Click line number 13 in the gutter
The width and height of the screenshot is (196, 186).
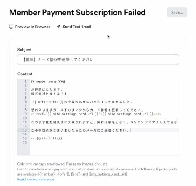pos(25,130)
